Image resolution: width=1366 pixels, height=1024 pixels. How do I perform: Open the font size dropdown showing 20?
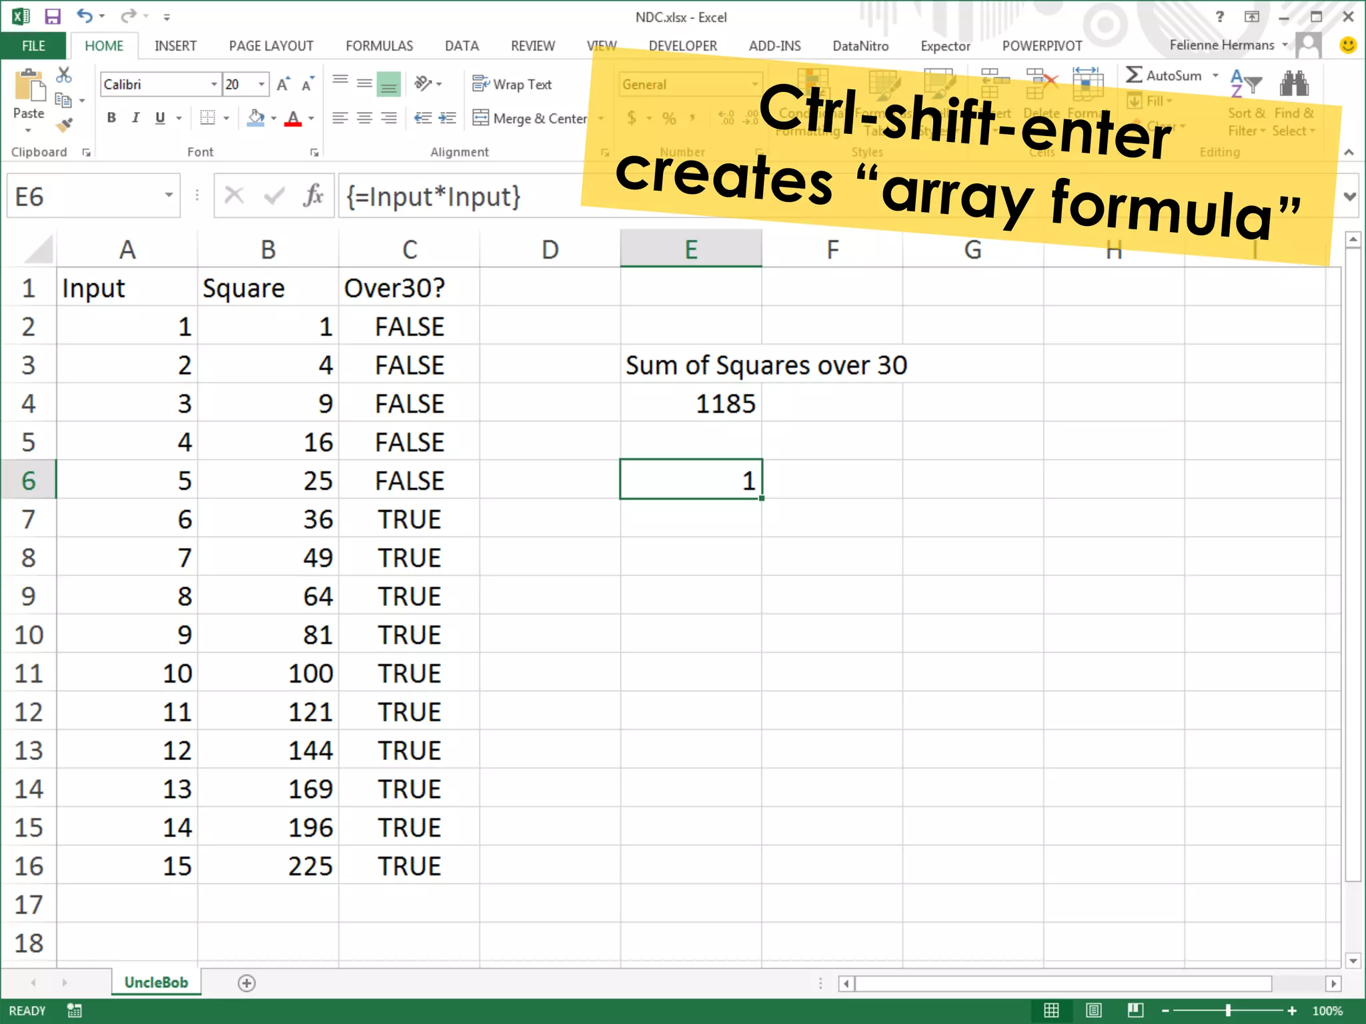point(261,85)
